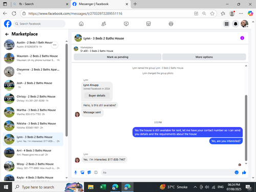Open the Friends icon in top navigation
This screenshot has width=256, height=192.
coord(103,24)
